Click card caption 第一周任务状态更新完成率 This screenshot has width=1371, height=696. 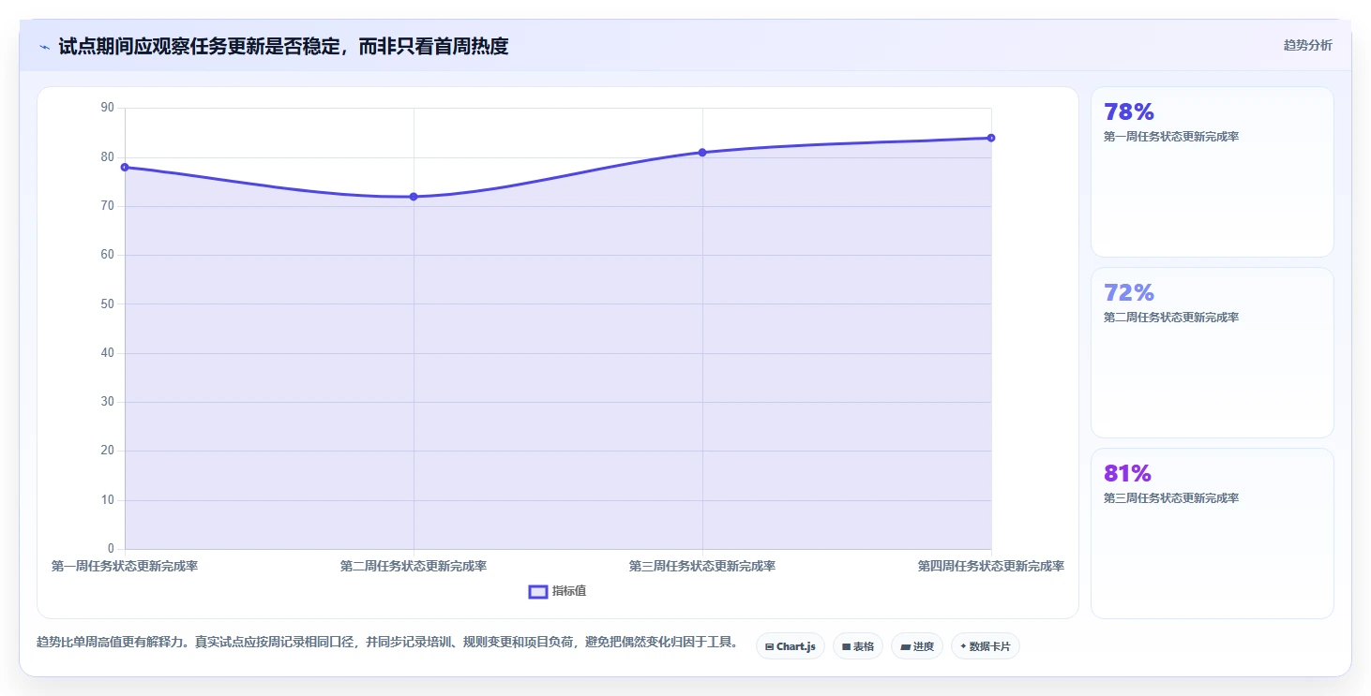click(x=1171, y=137)
